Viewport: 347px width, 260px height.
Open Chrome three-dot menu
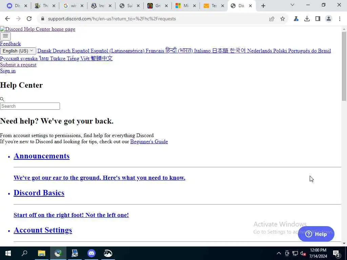pos(340,19)
